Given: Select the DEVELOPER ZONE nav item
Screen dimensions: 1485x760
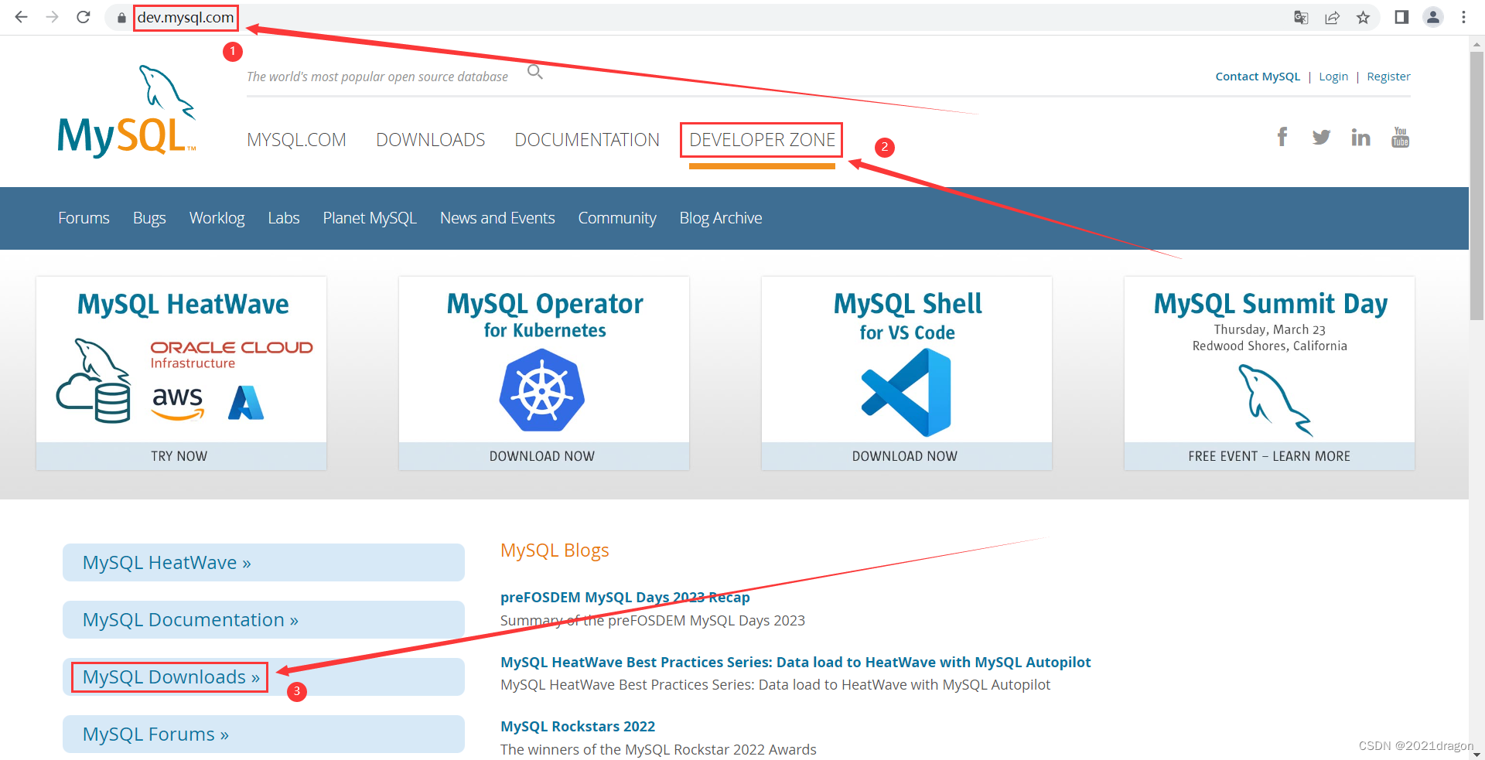Looking at the screenshot, I should tap(762, 140).
